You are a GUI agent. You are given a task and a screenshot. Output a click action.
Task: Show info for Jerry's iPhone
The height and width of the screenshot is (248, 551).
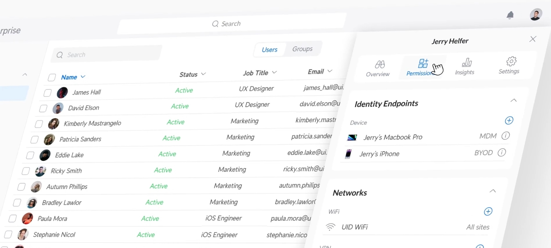tap(502, 153)
